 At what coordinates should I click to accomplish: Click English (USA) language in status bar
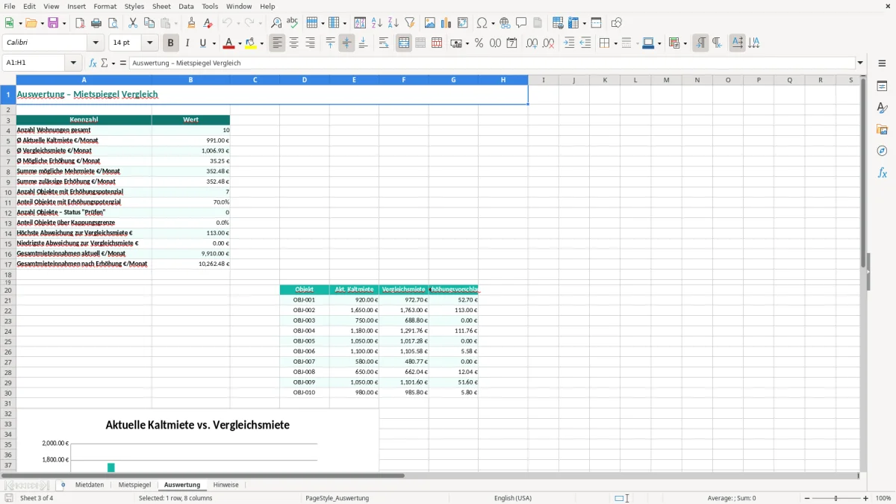[x=513, y=498]
